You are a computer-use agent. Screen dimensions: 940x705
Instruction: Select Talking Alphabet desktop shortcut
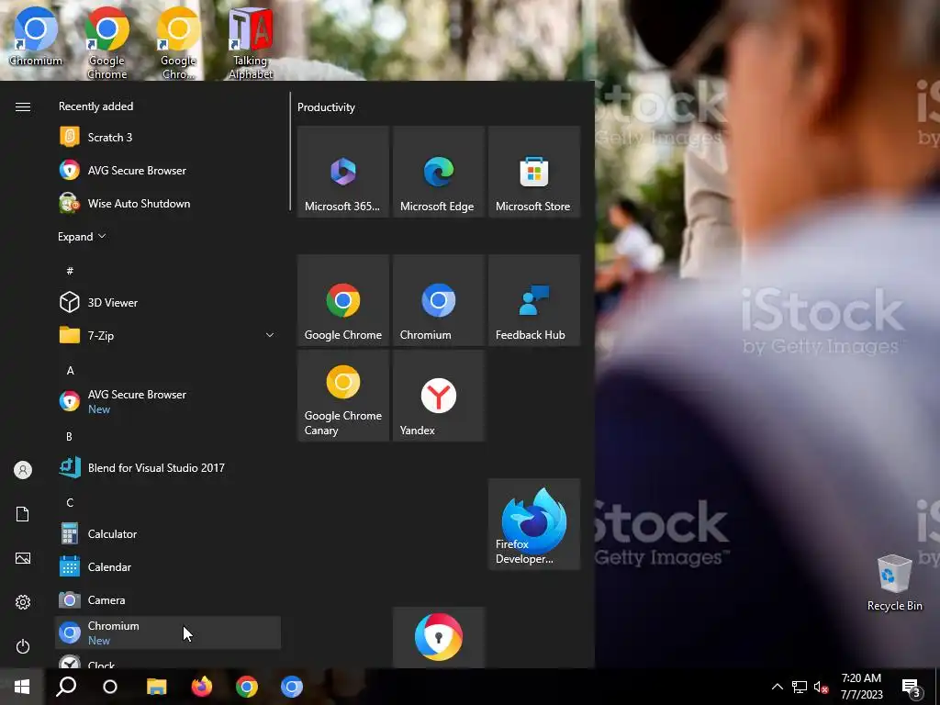(x=251, y=43)
